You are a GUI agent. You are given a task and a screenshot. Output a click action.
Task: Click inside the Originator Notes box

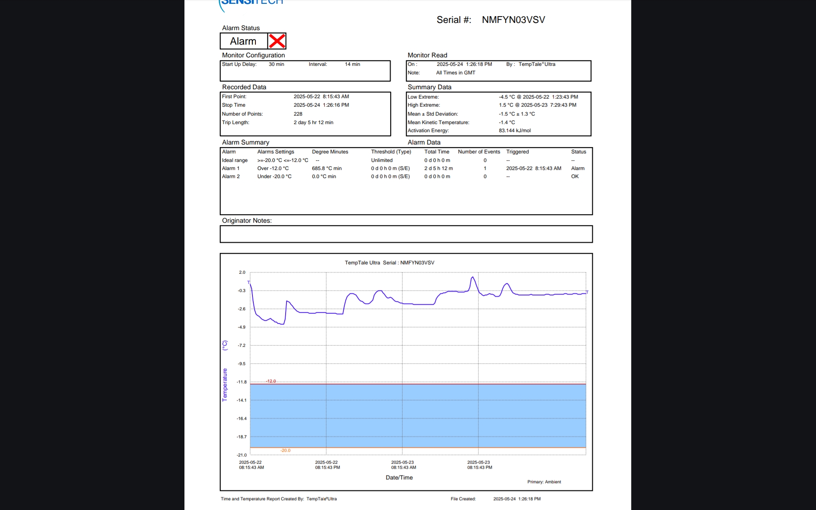click(x=406, y=234)
